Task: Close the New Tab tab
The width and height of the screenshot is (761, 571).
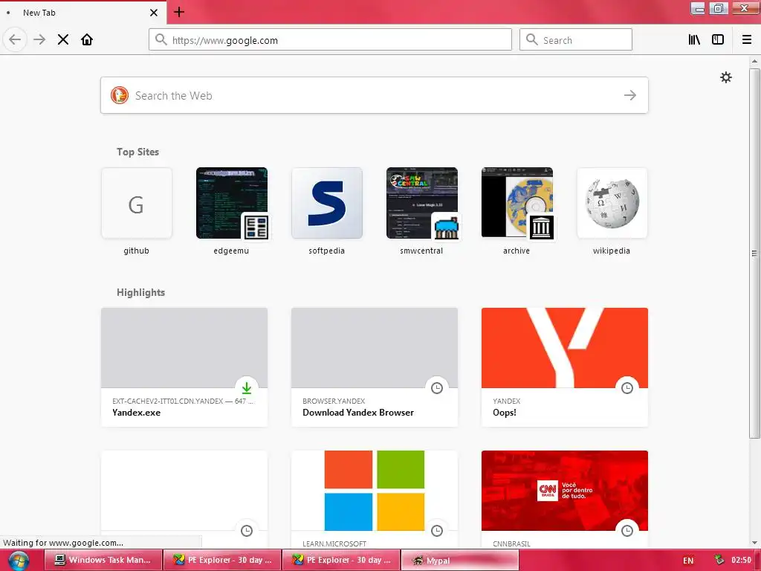Action: point(154,13)
